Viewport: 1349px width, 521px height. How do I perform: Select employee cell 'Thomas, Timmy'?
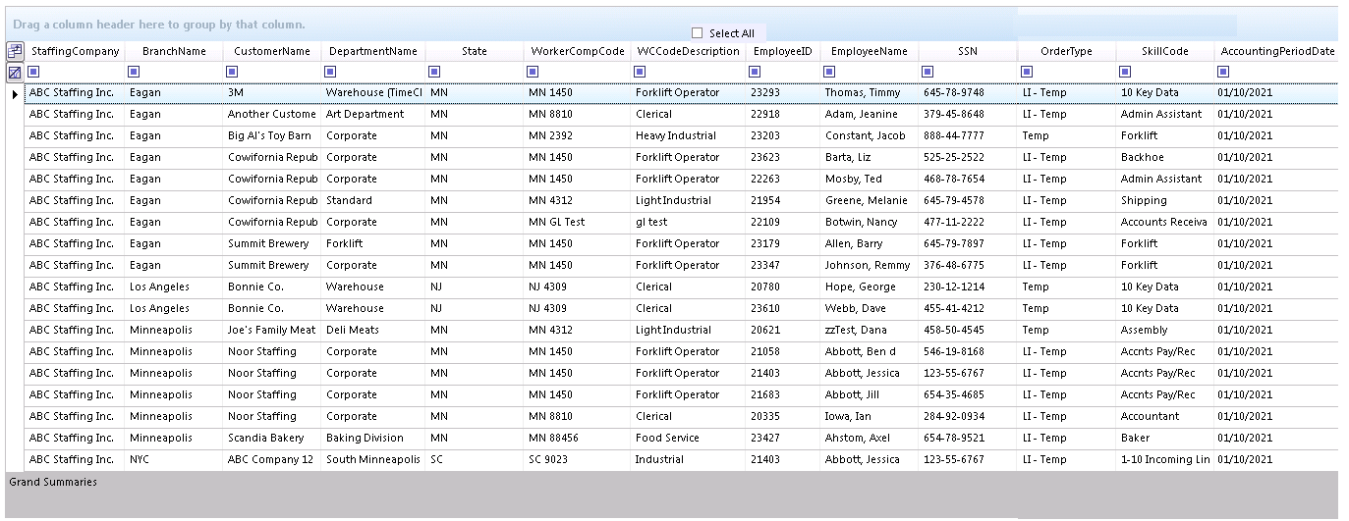870,93
